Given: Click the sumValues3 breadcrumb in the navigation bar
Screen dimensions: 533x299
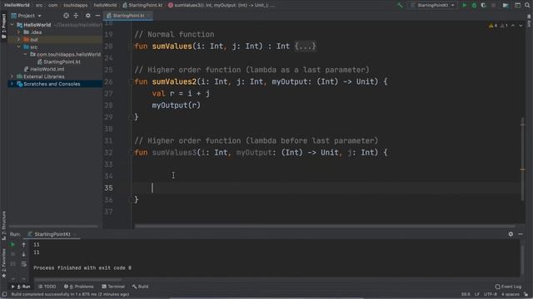Looking at the screenshot, I should [222, 5].
